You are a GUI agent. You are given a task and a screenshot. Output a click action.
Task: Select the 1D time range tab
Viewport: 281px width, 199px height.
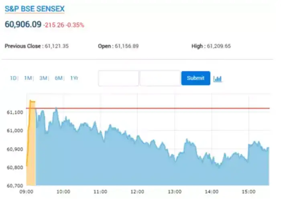point(13,78)
